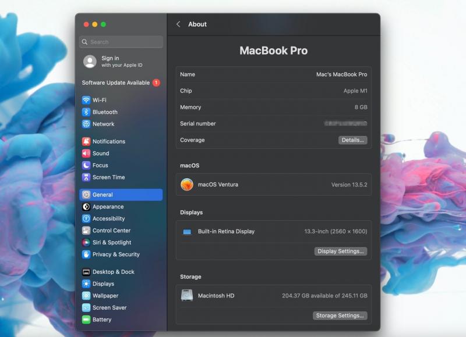Open Screen Time settings label

point(108,177)
